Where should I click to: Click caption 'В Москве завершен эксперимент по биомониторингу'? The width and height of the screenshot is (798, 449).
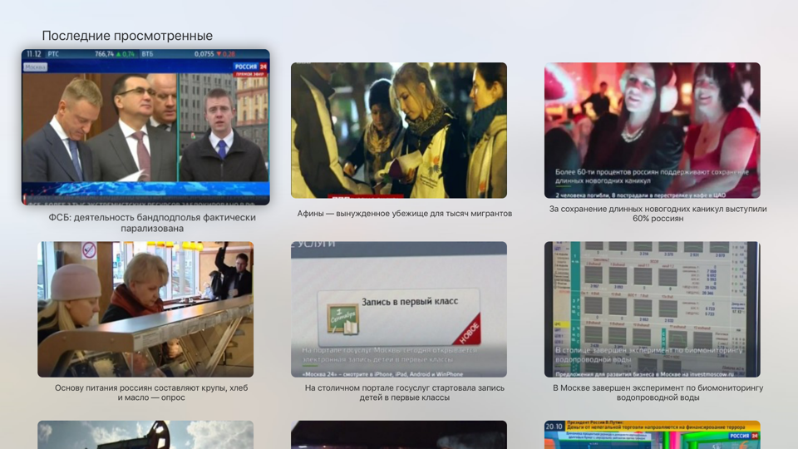click(x=658, y=392)
